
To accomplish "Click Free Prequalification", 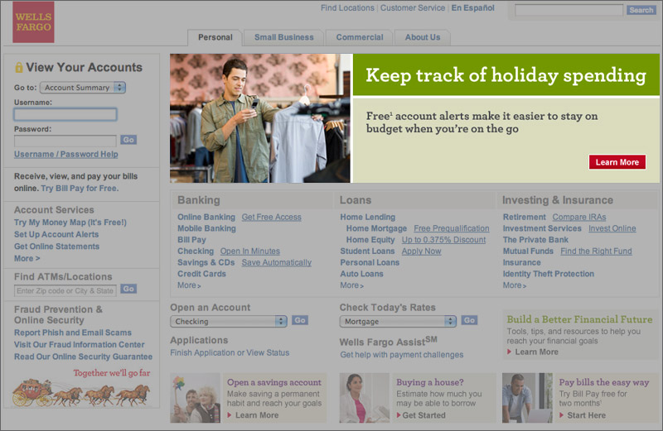I will point(452,228).
